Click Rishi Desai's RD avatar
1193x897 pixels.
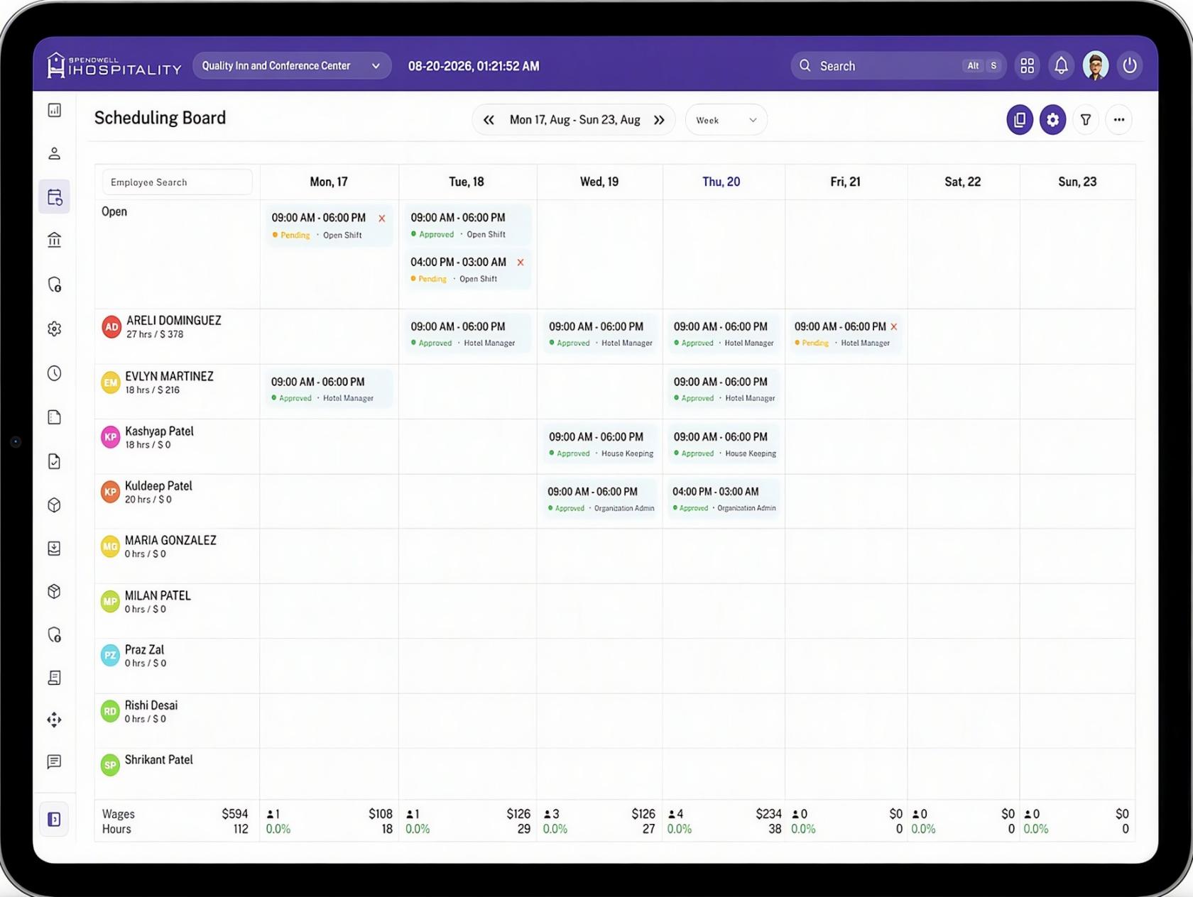[x=110, y=711]
